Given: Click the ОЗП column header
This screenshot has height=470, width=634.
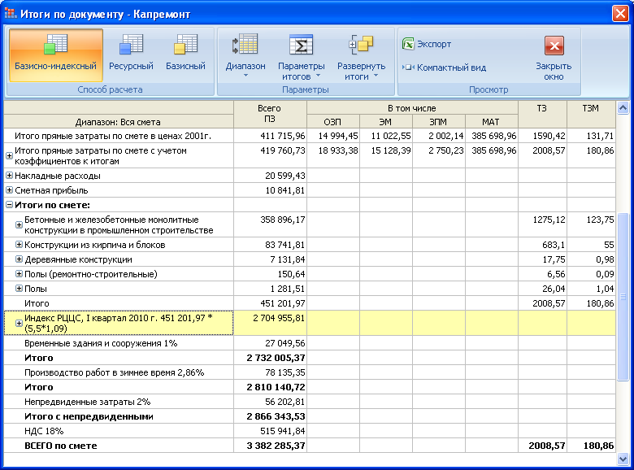Looking at the screenshot, I should [x=332, y=121].
